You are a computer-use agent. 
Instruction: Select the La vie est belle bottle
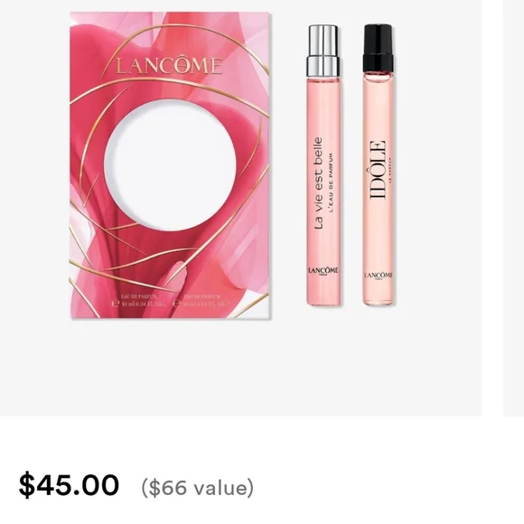coord(323,165)
